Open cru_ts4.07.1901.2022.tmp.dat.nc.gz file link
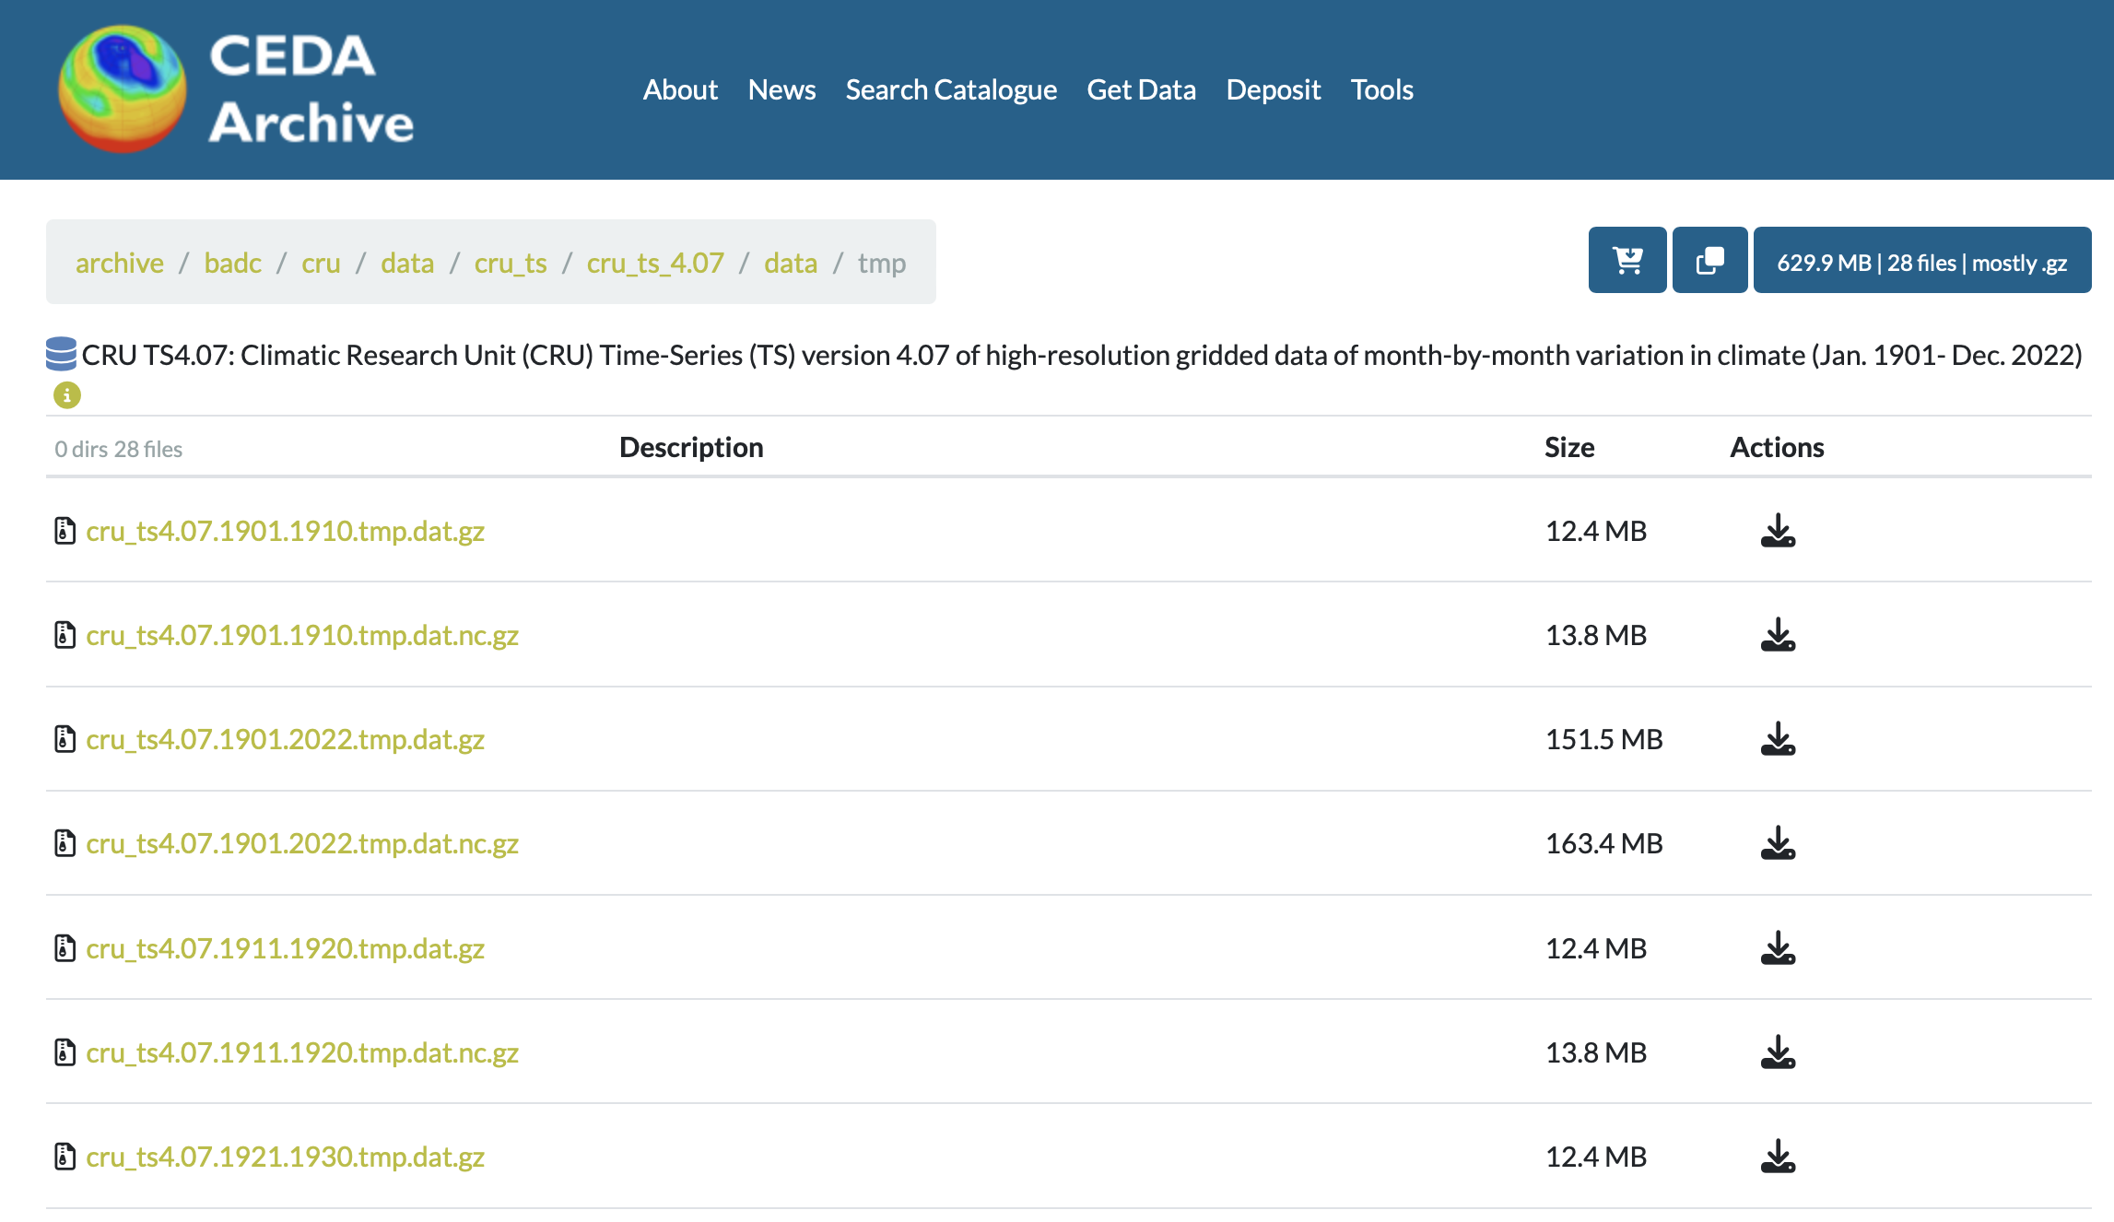 (x=302, y=844)
